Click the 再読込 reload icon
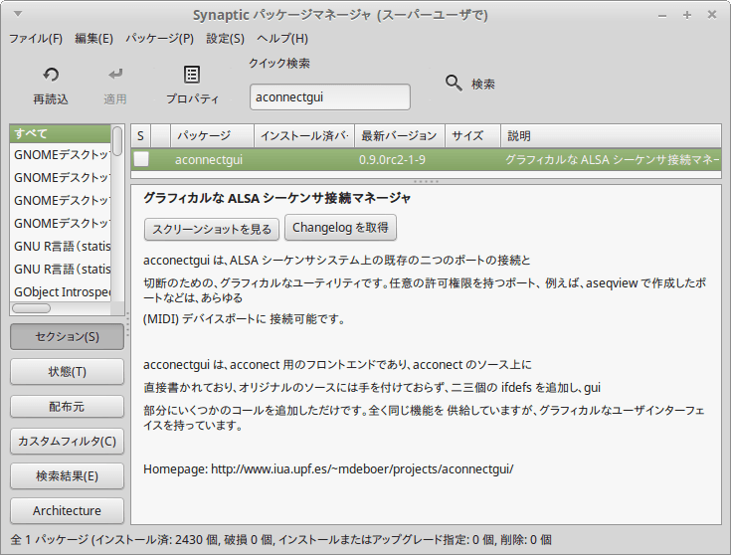The image size is (731, 555). pyautogui.click(x=51, y=75)
